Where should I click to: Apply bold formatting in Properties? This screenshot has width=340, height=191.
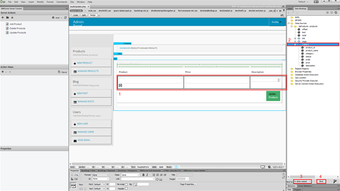click(143, 175)
